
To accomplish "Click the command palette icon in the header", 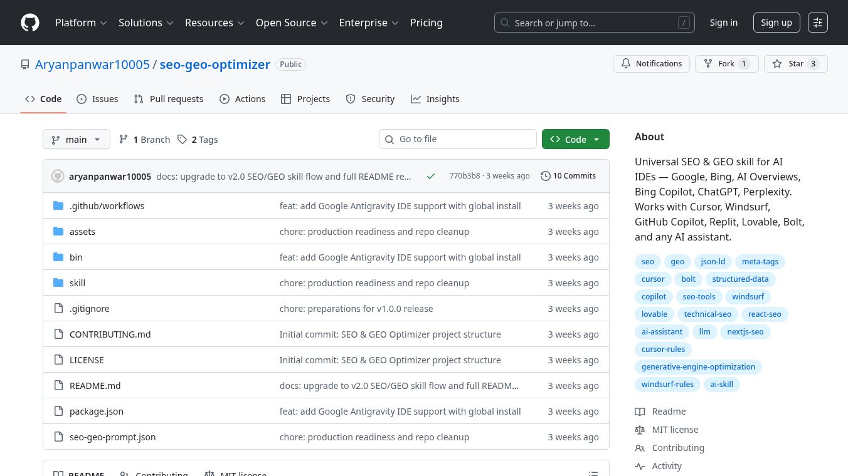I will [818, 23].
